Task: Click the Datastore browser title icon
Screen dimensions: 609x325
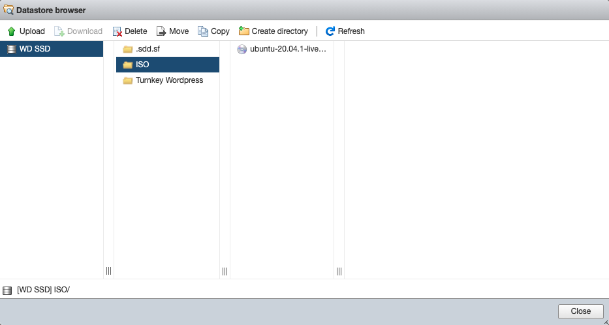Action: 8,10
